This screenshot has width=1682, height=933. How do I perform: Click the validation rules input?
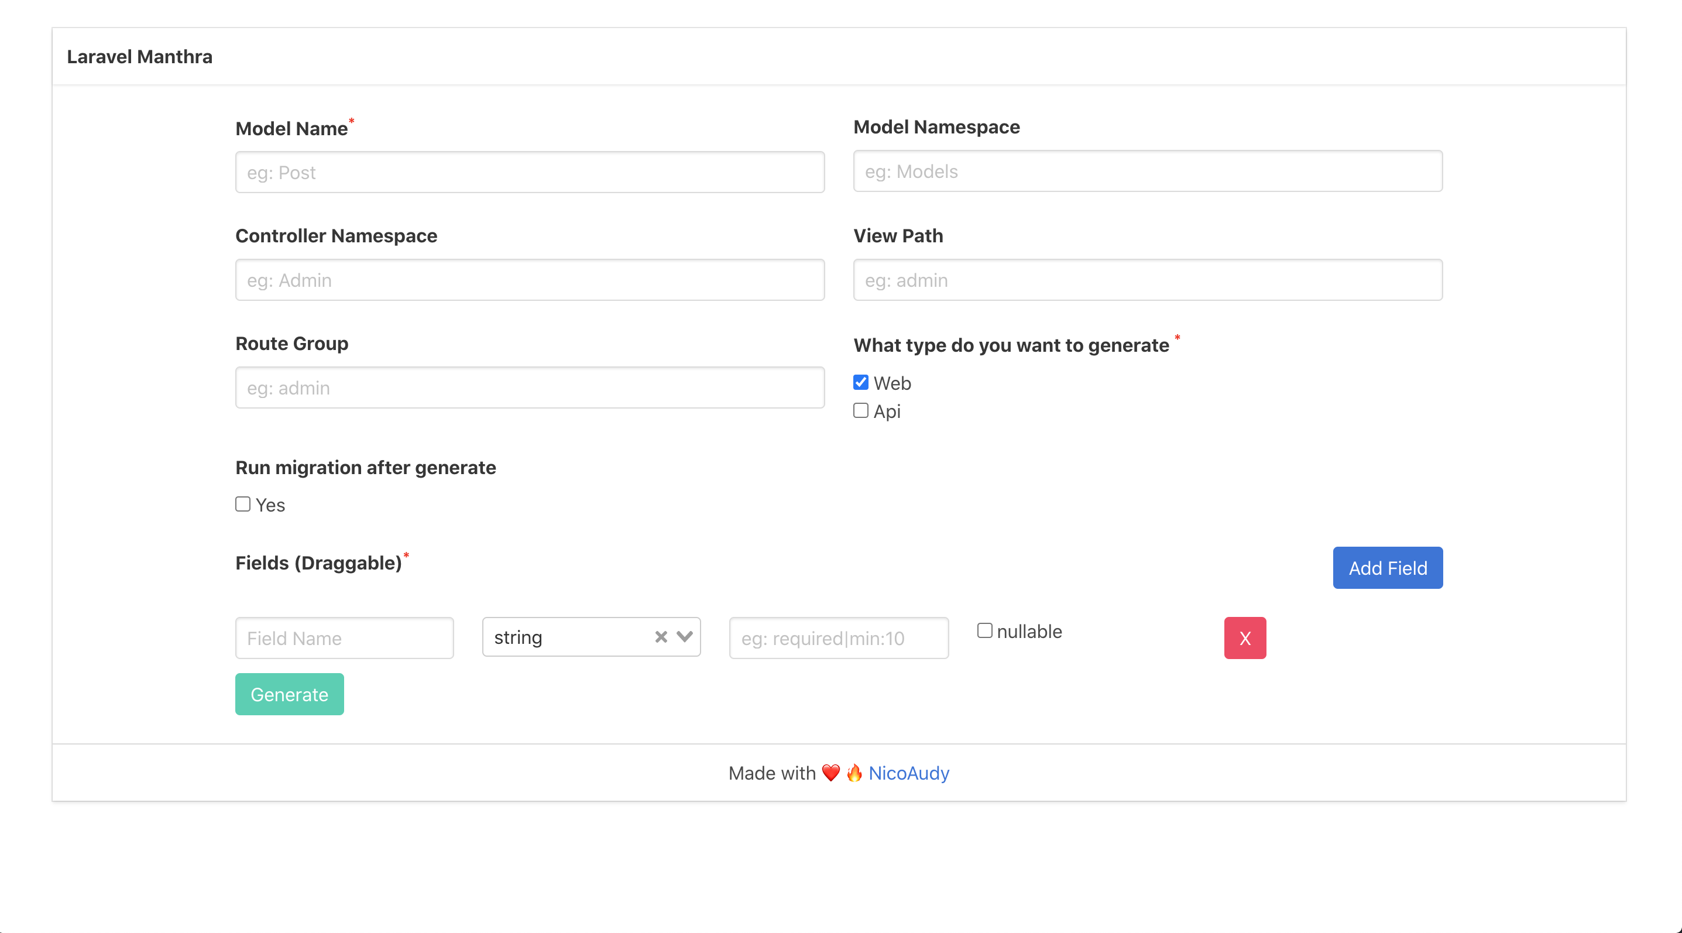839,638
